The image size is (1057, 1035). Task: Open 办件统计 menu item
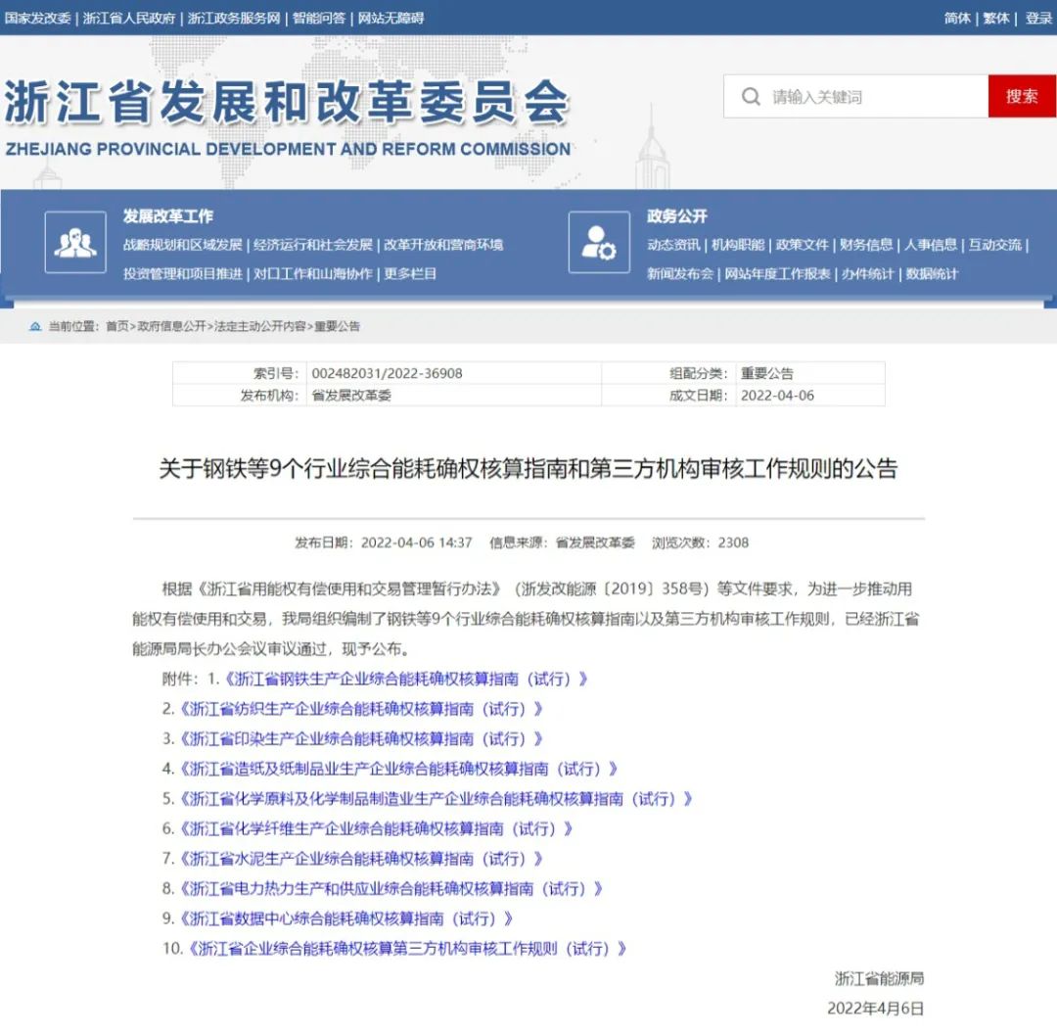click(x=868, y=274)
